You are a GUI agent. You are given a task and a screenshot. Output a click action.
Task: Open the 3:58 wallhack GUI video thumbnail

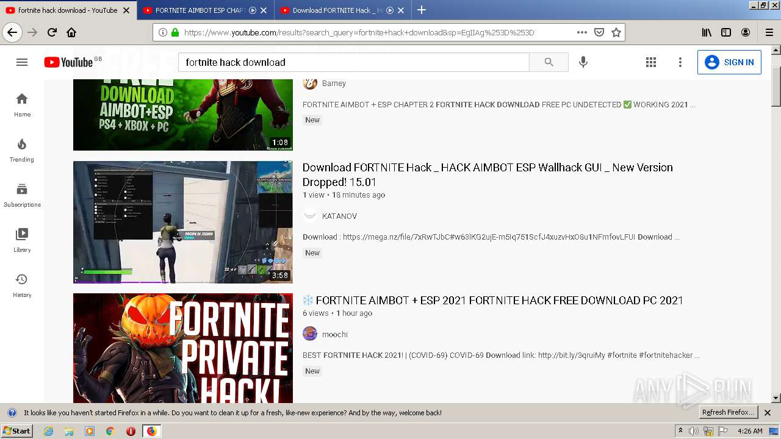(183, 222)
